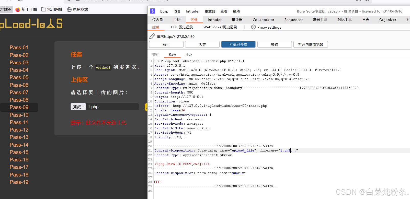
Task: Select the 拦截 sub-tab
Action: (156, 27)
